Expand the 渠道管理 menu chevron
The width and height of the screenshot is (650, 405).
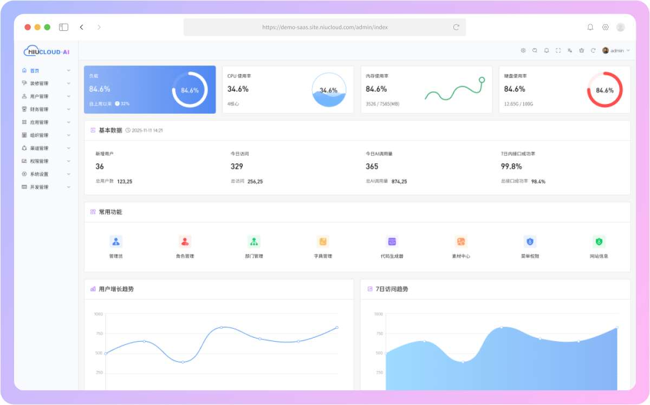pos(69,148)
